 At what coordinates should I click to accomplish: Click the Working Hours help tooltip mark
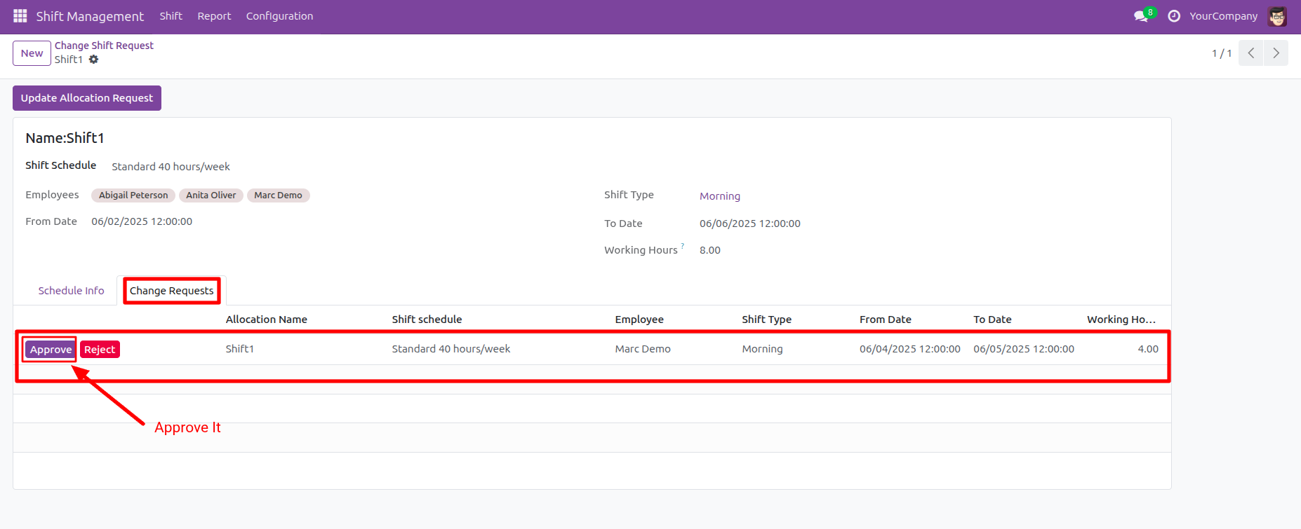pos(682,246)
